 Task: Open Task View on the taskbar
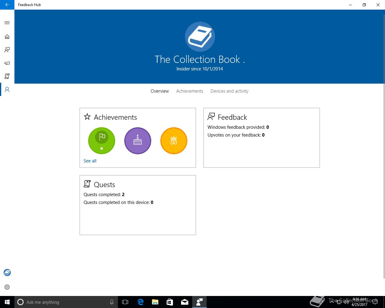[125, 302]
